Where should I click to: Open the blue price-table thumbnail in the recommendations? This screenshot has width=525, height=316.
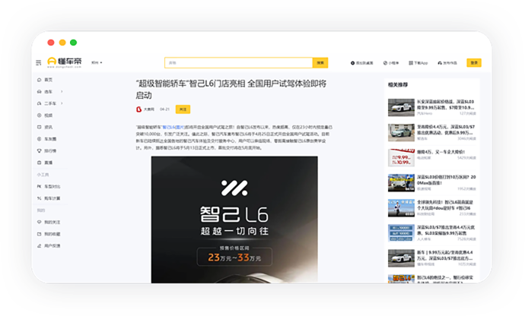tap(401, 233)
